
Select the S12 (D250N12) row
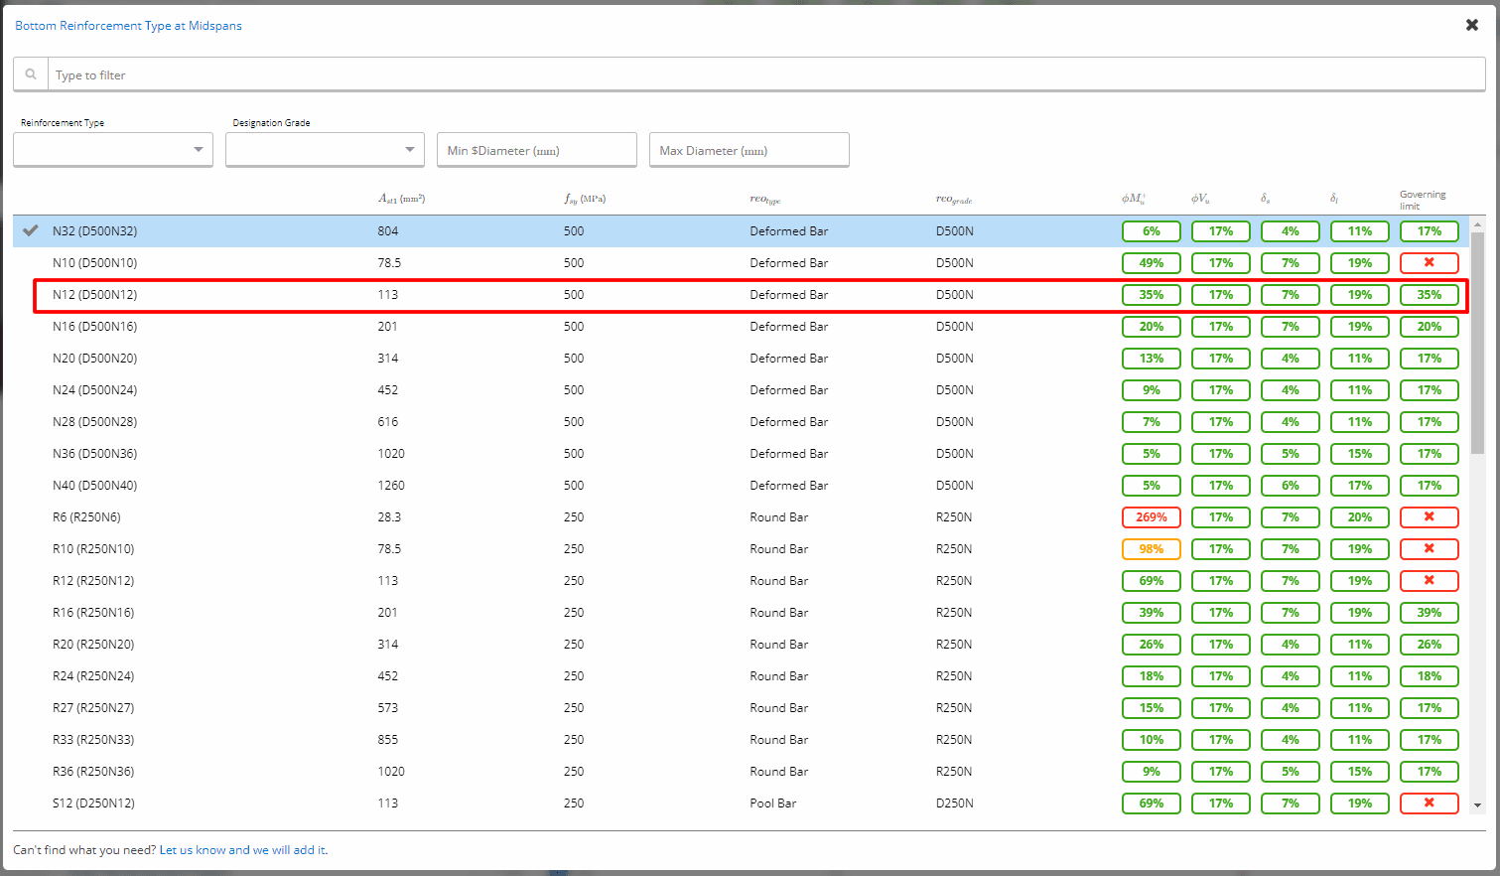(741, 803)
